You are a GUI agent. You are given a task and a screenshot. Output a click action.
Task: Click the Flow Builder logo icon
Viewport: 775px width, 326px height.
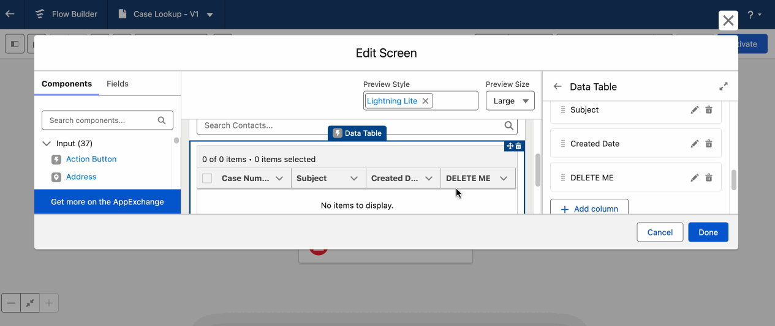click(40, 13)
